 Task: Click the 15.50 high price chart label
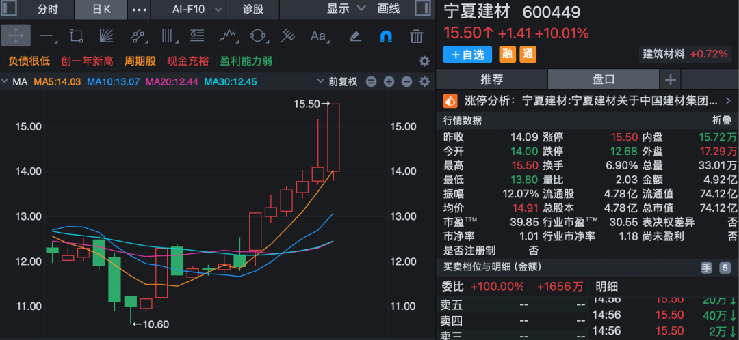307,104
